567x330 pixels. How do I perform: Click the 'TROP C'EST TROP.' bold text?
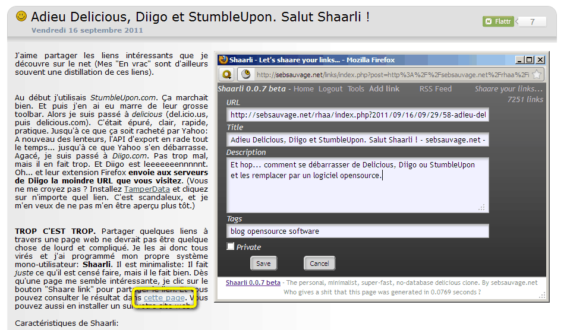[55, 231]
